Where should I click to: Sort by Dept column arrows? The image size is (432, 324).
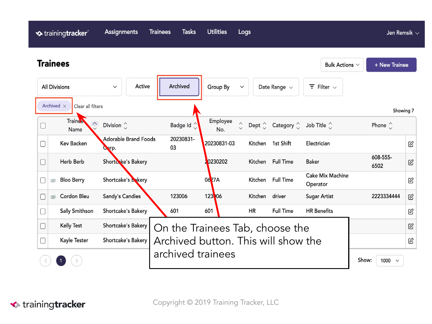tap(264, 125)
